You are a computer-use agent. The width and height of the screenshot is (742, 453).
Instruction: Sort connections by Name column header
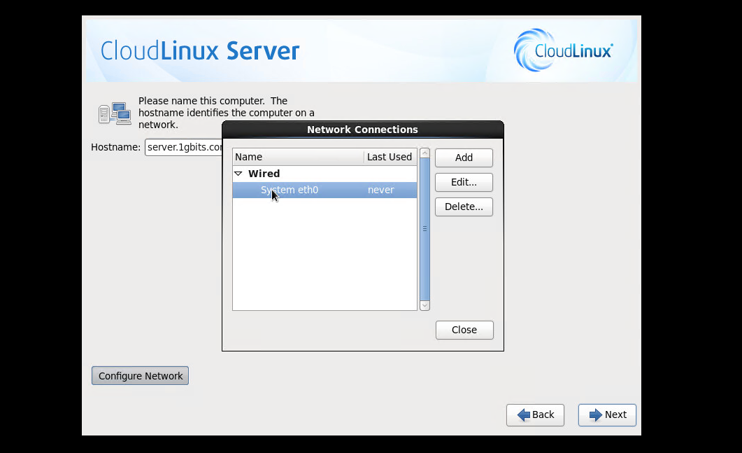point(298,157)
